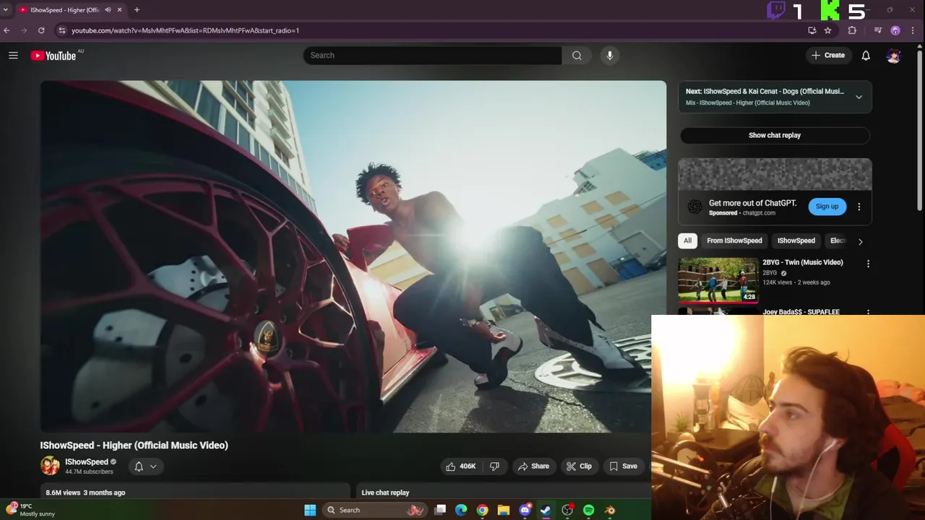The height and width of the screenshot is (520, 925).
Task: Open media control icon in browser toolbar
Action: (x=878, y=30)
